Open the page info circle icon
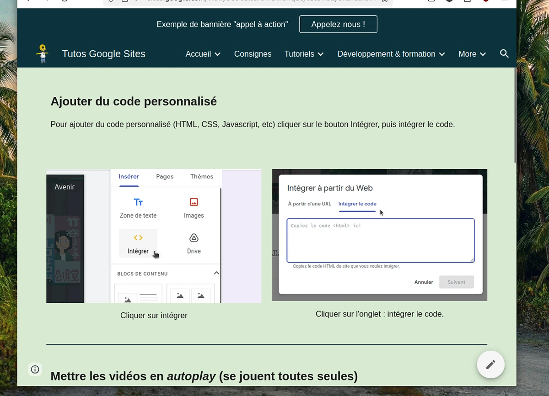Image resolution: width=549 pixels, height=396 pixels. (35, 370)
